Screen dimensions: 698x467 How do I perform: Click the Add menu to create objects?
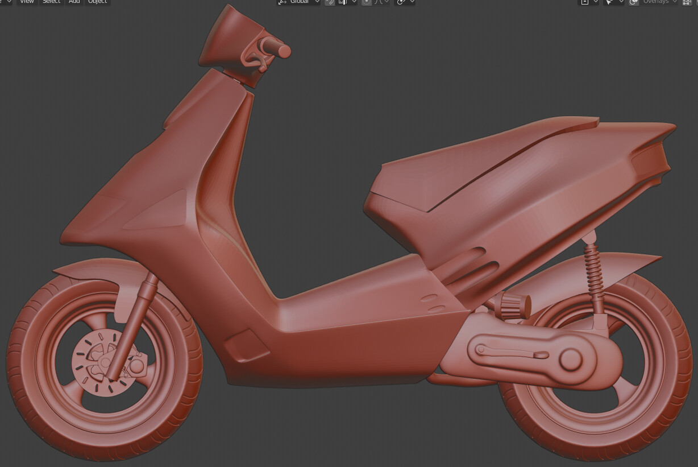pyautogui.click(x=74, y=2)
